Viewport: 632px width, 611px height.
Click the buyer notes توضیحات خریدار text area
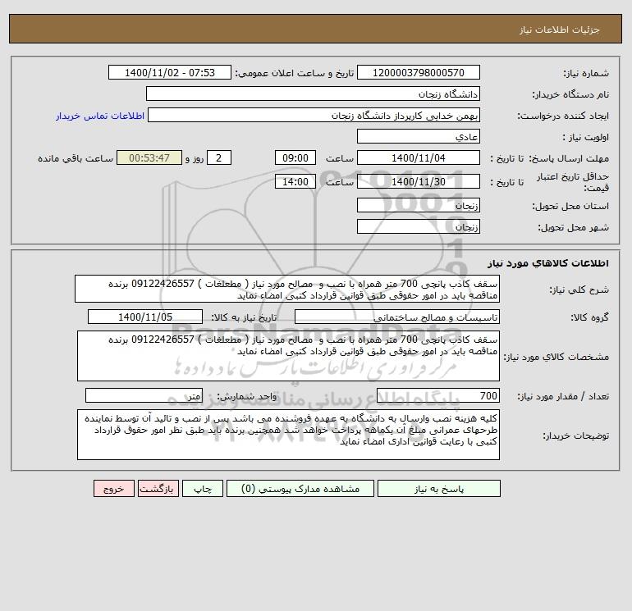pyautogui.click(x=288, y=435)
